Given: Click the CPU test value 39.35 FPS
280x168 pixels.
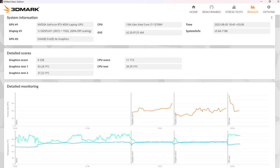Looking at the screenshot, I should [153, 66].
